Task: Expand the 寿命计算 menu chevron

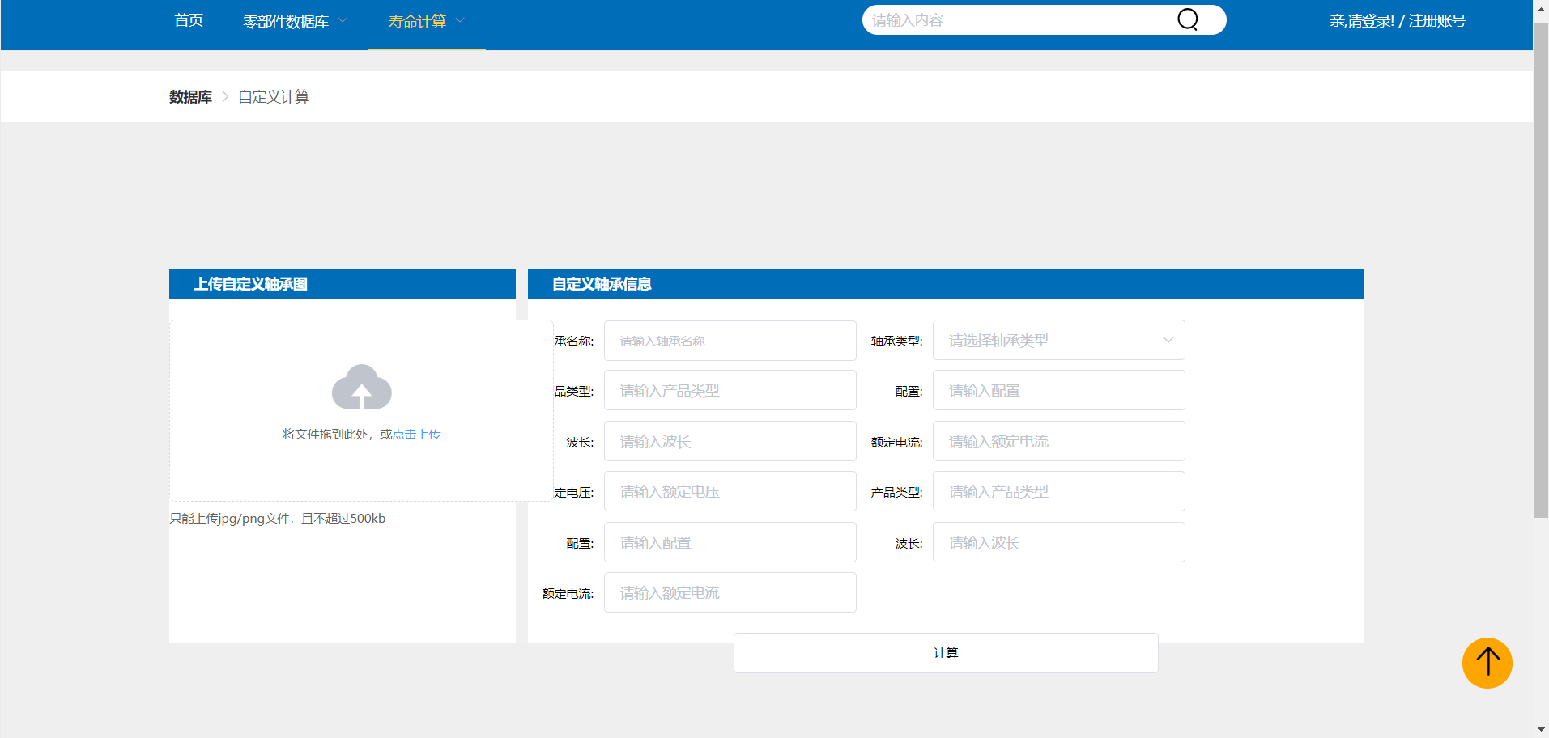Action: click(460, 20)
